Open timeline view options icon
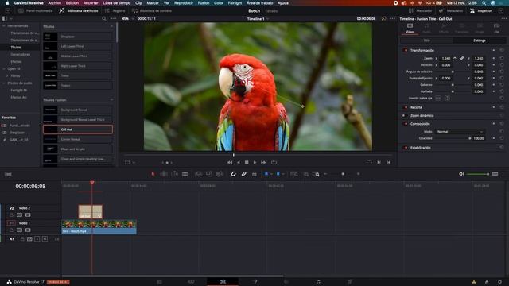 click(8, 174)
